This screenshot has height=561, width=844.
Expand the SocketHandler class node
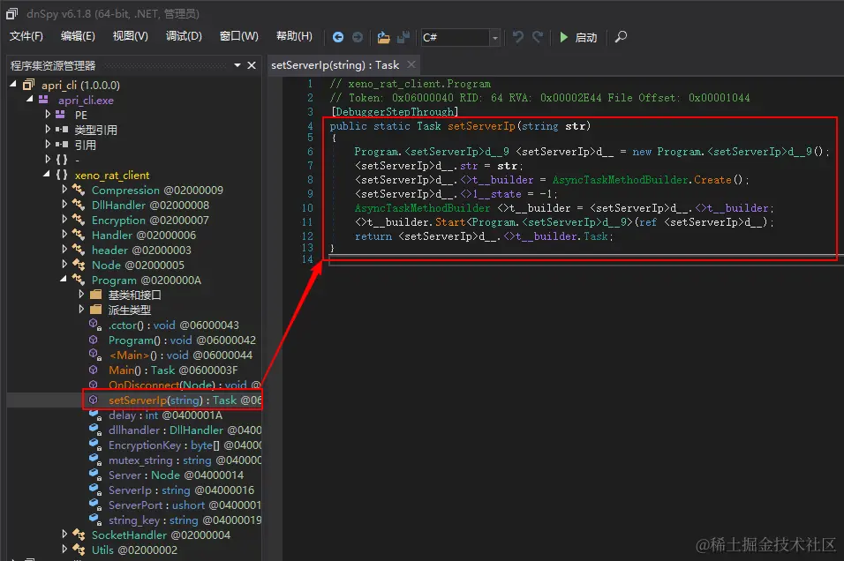[64, 535]
